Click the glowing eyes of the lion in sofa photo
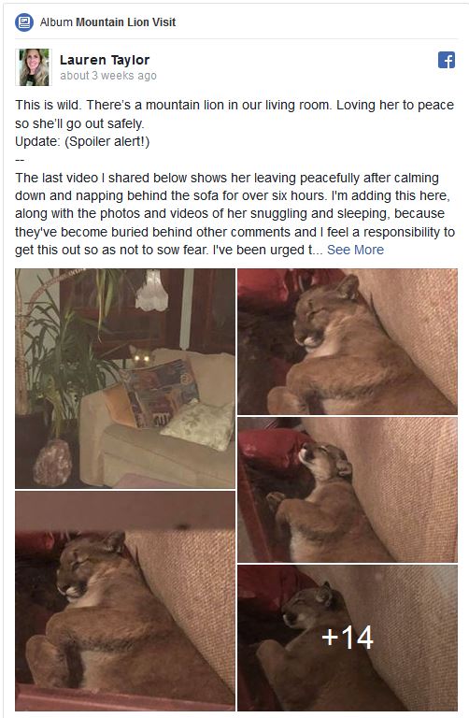Viewport: 469px width, 718px height. pyautogui.click(x=141, y=358)
